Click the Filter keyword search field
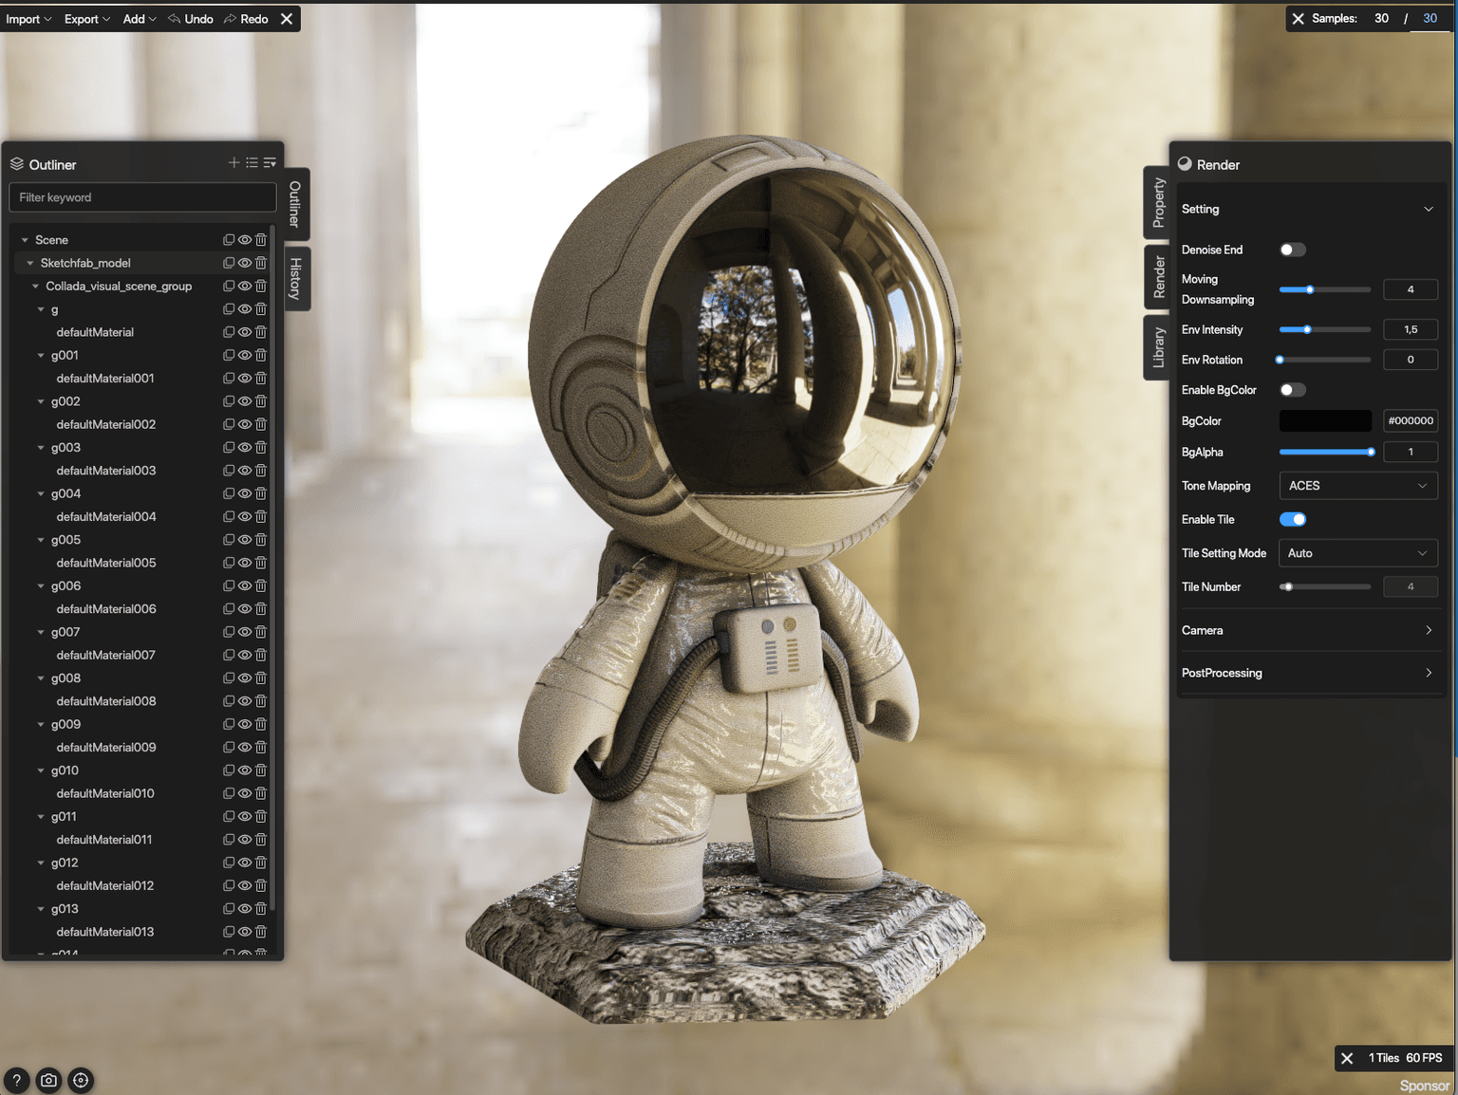 point(142,197)
